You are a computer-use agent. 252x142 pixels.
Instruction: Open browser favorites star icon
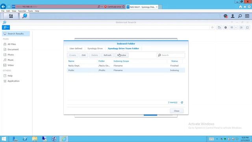245,7
